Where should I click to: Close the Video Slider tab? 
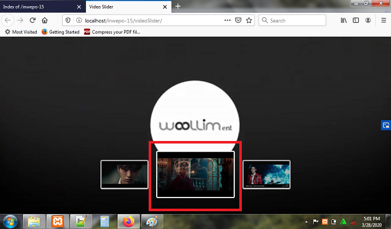tap(165, 7)
